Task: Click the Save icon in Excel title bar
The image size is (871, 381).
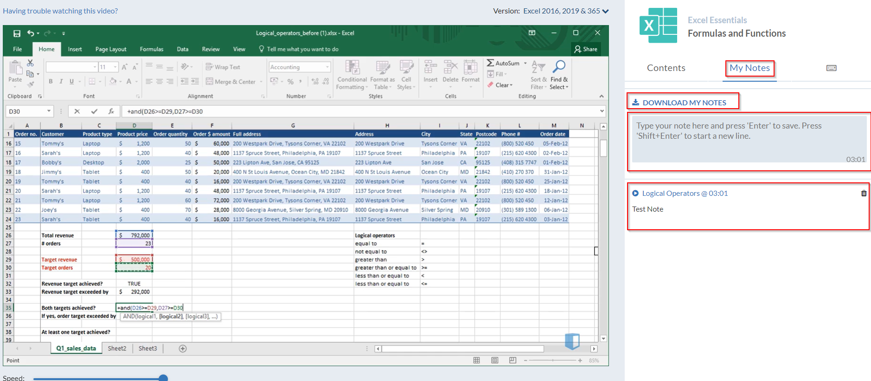Action: click(17, 33)
